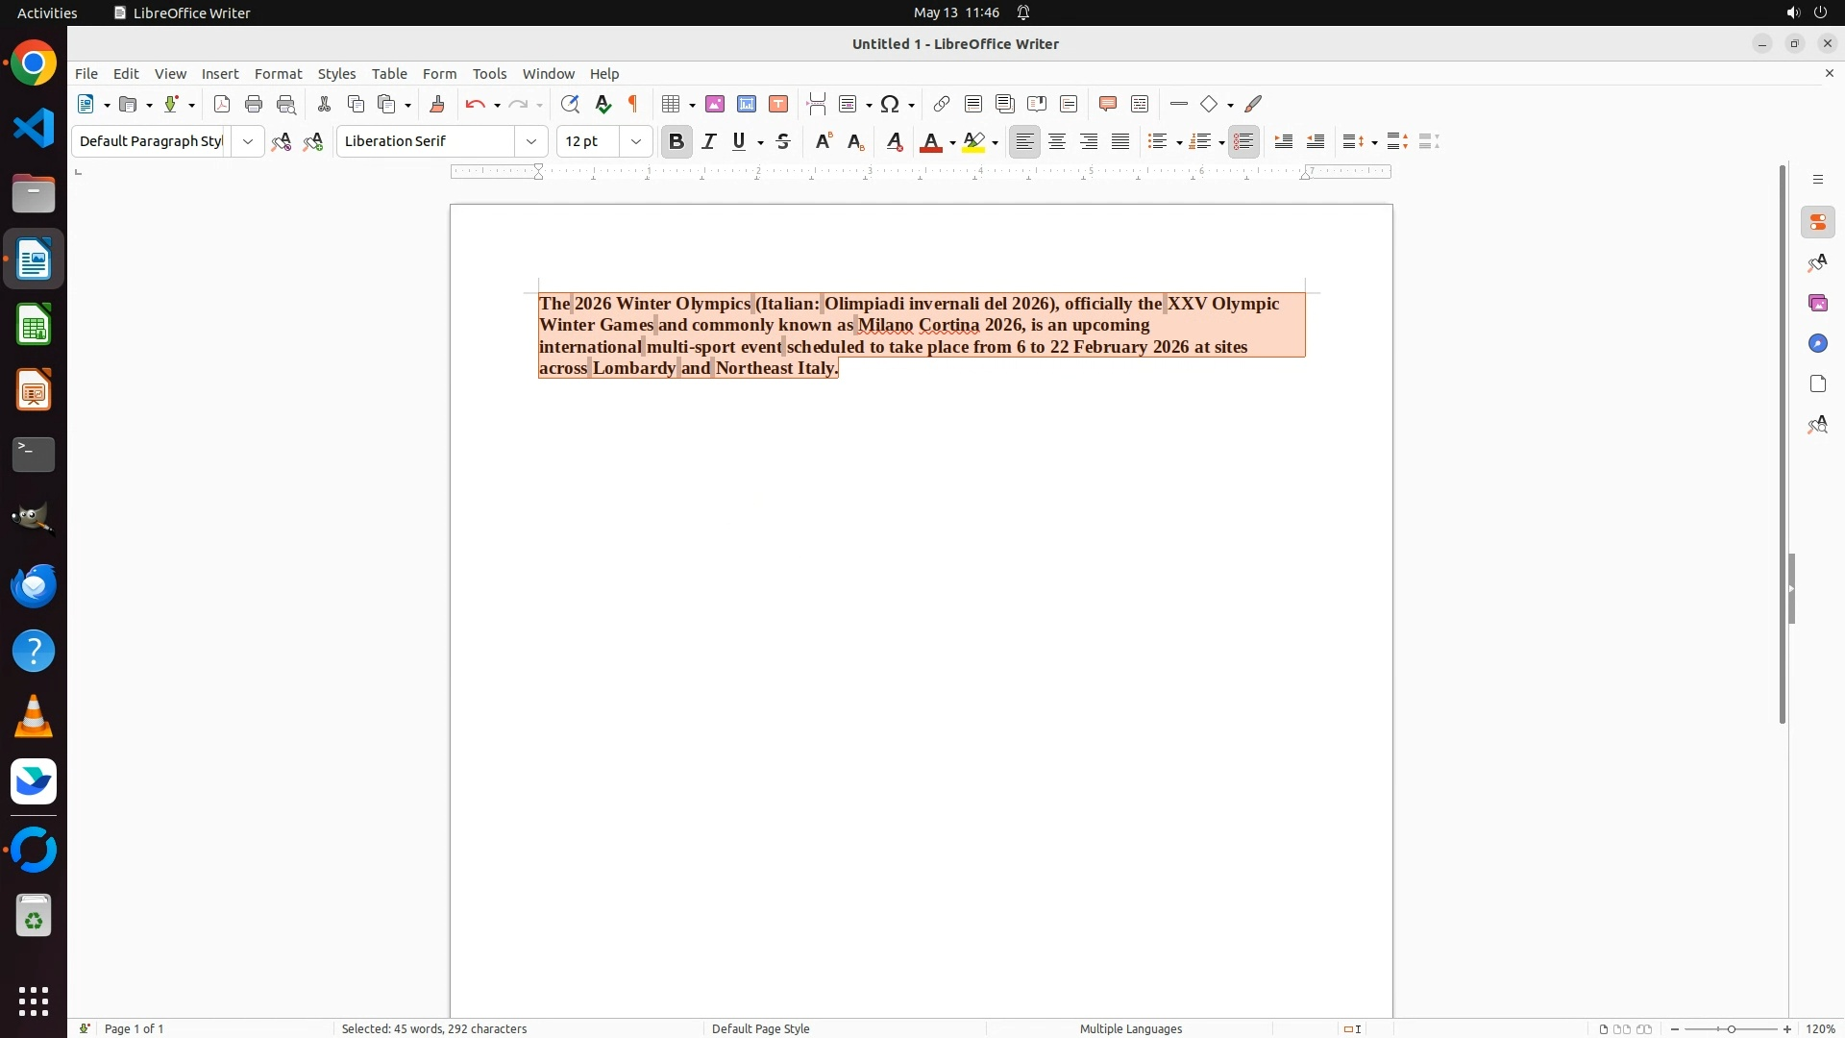Toggle Formatting Marks pilcrow
This screenshot has width=1845, height=1038.
[633, 104]
